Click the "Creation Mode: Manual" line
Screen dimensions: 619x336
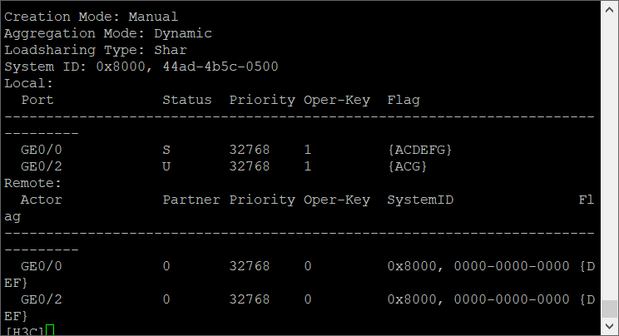[x=91, y=17]
